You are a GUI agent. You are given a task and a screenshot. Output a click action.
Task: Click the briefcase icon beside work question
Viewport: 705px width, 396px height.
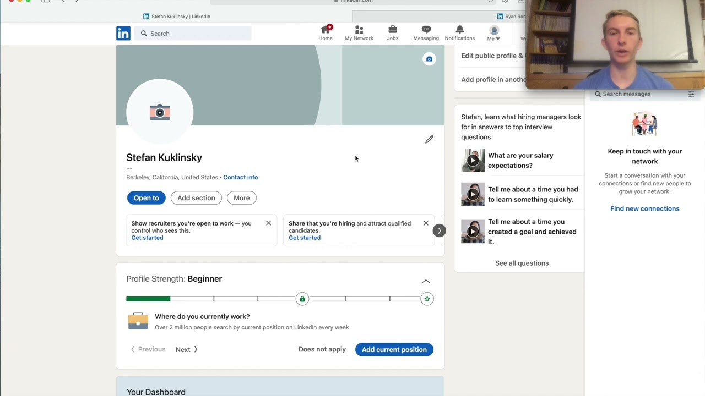(138, 321)
